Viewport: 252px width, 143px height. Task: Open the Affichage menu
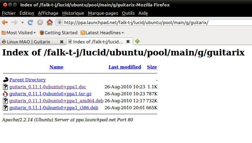pos(48,13)
